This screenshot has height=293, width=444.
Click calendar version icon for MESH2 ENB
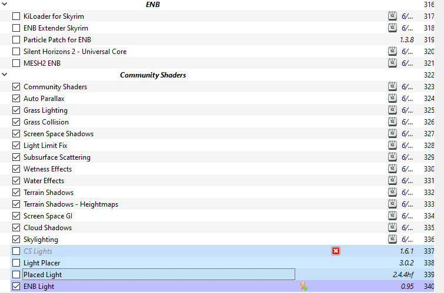click(x=392, y=63)
